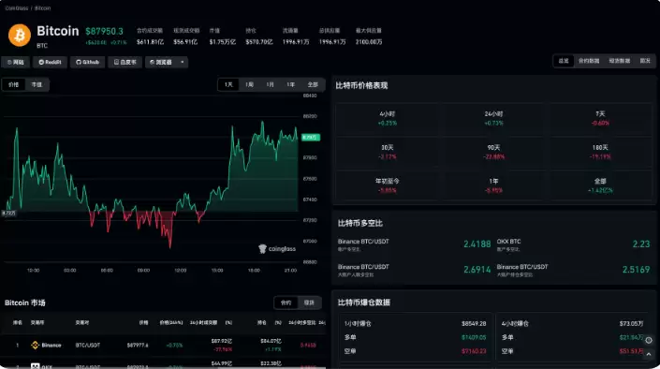Open the 网站 website link button
This screenshot has width=660, height=369.
pos(16,62)
